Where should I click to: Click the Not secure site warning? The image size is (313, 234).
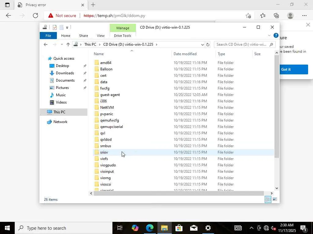coord(62,16)
